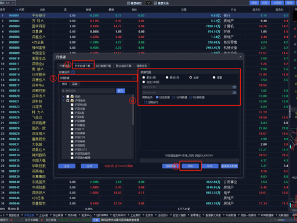Focus the 补充指定品种 input field above 开始
Image resolution: width=297 pixels, height=223 pixels.
click(x=189, y=160)
